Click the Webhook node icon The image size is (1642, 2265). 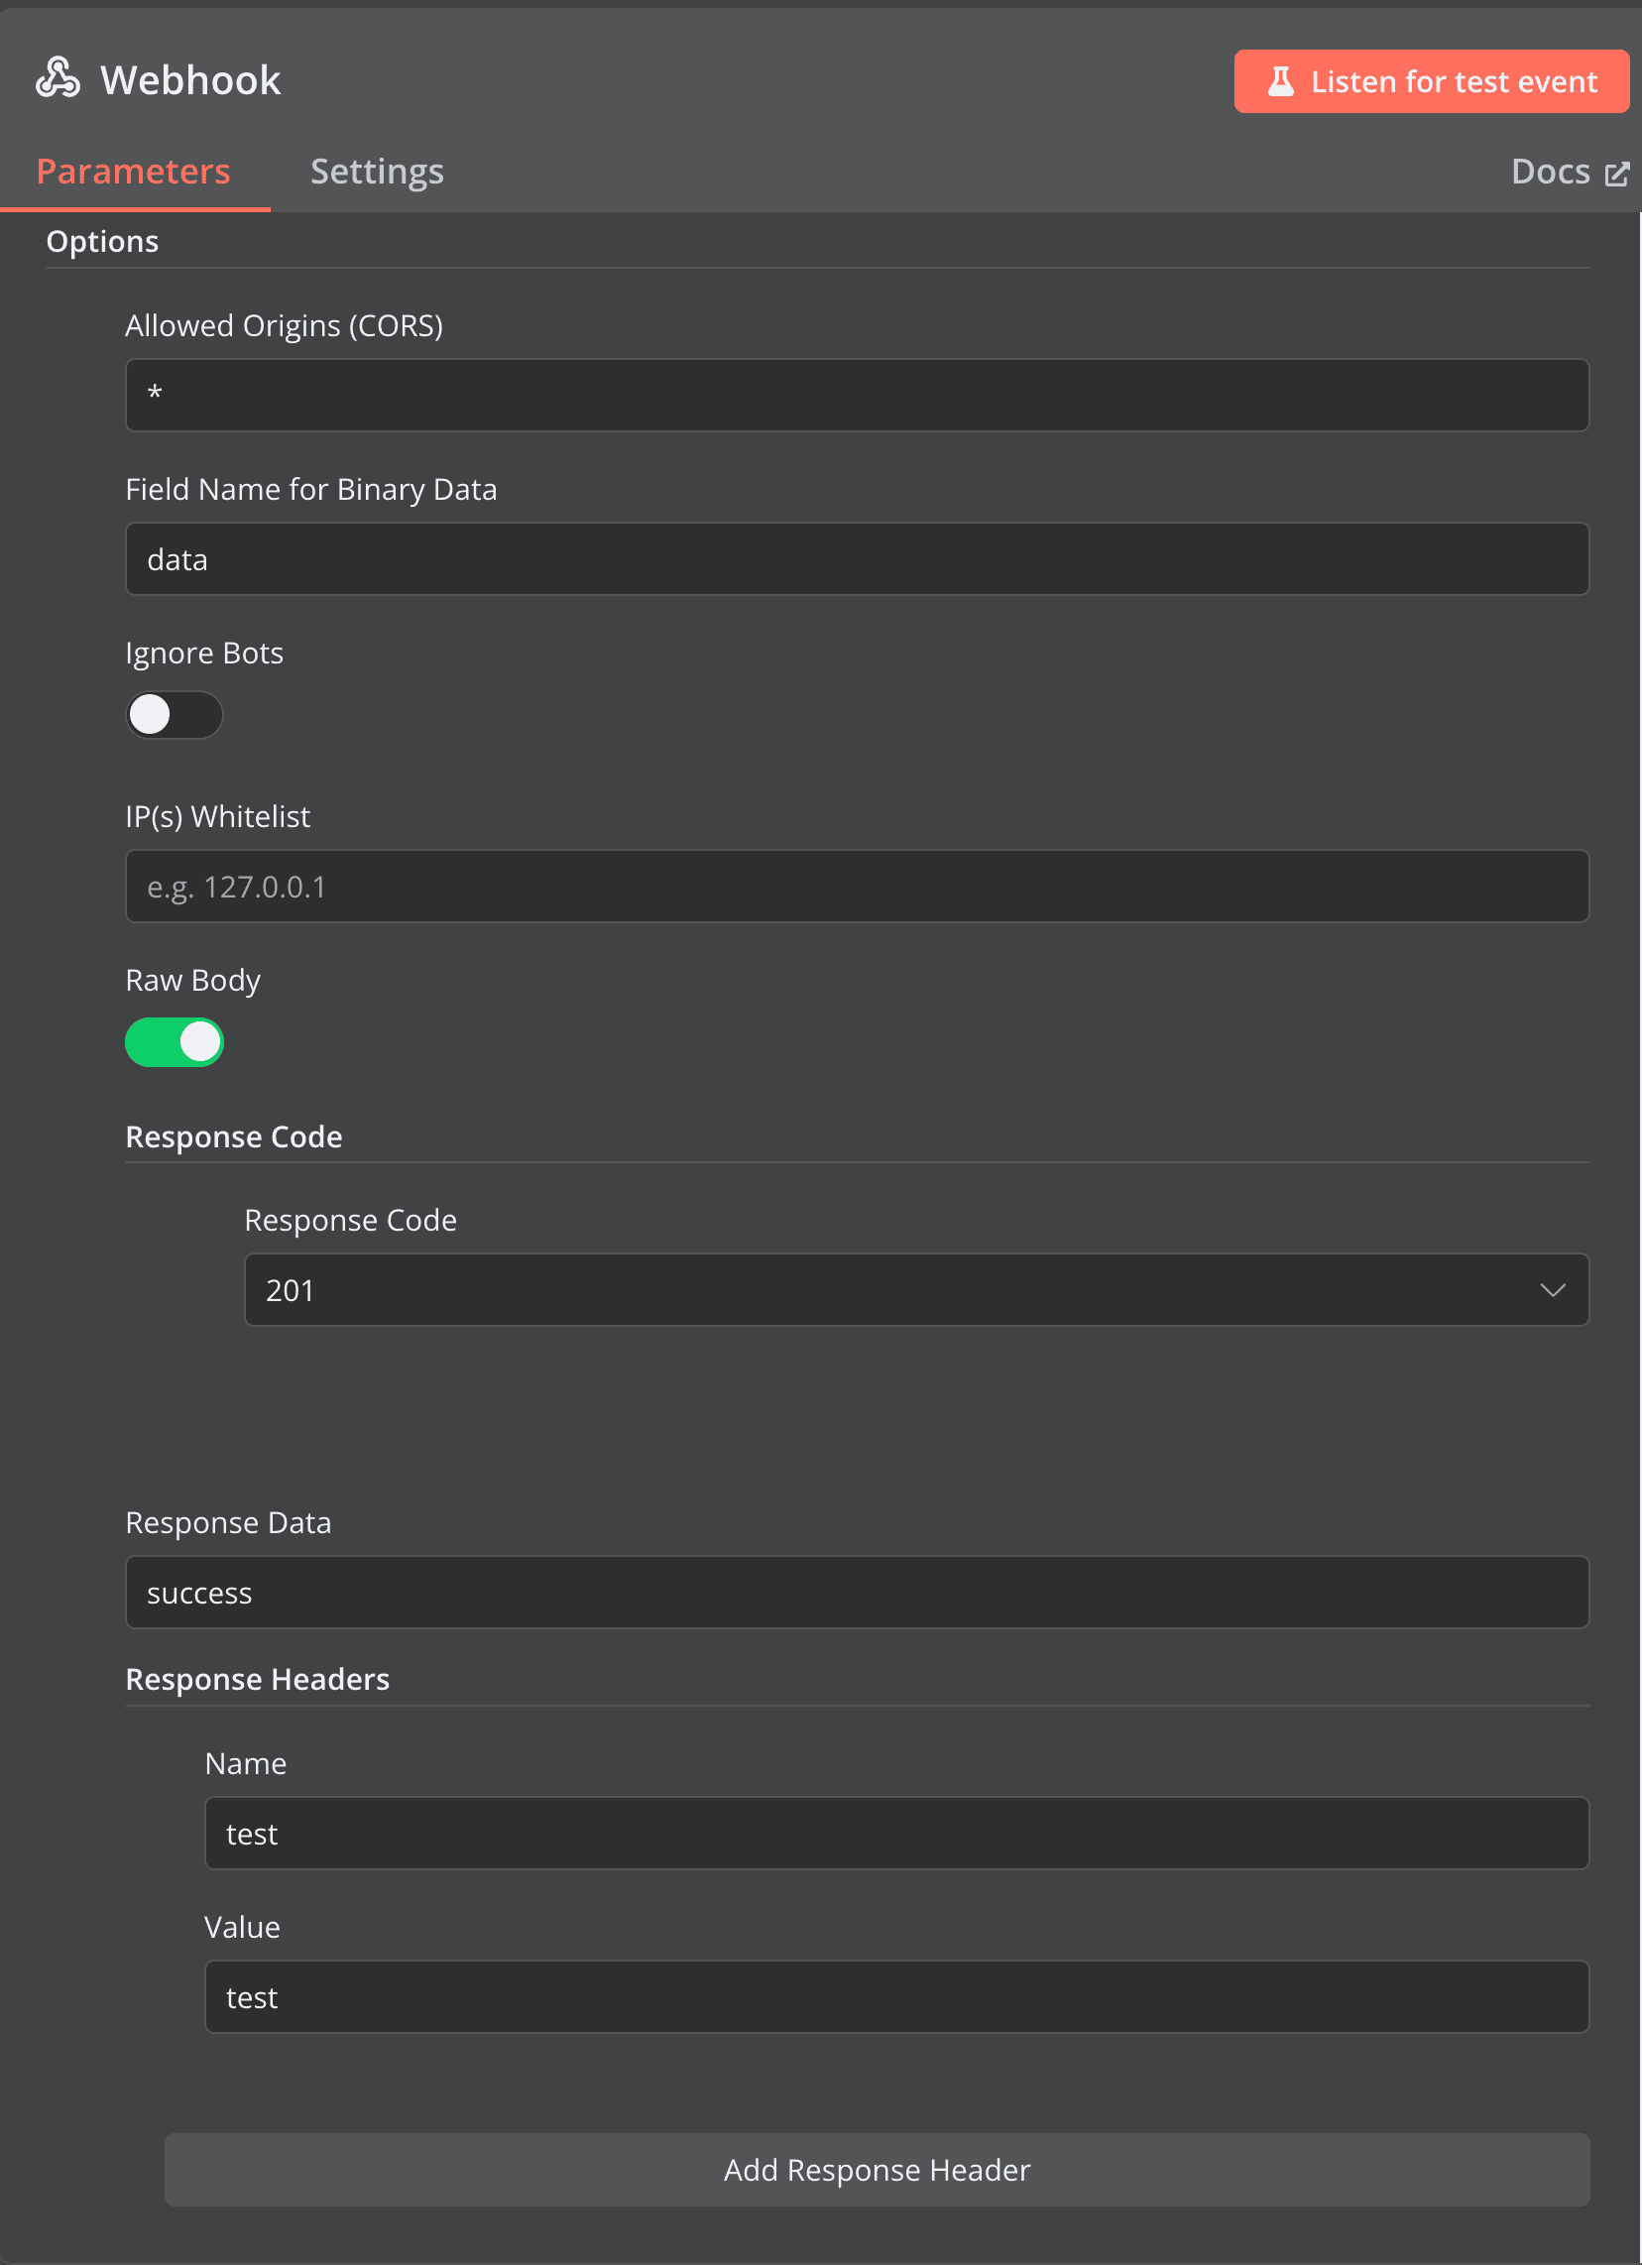(x=57, y=77)
